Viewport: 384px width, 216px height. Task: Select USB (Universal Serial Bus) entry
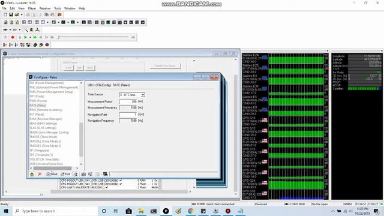point(46,164)
